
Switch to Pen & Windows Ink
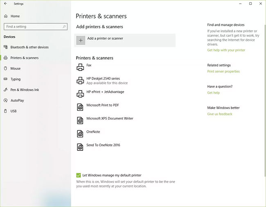point(25,90)
